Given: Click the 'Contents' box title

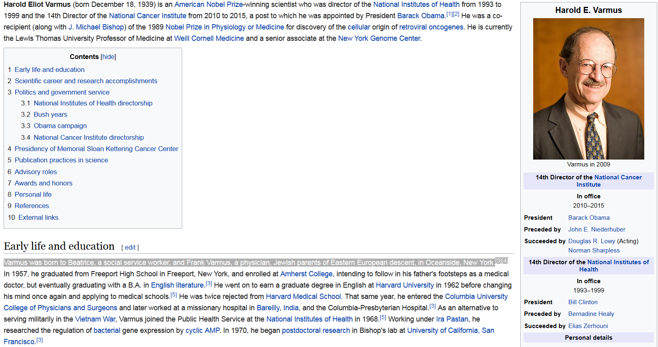Looking at the screenshot, I should click(84, 57).
